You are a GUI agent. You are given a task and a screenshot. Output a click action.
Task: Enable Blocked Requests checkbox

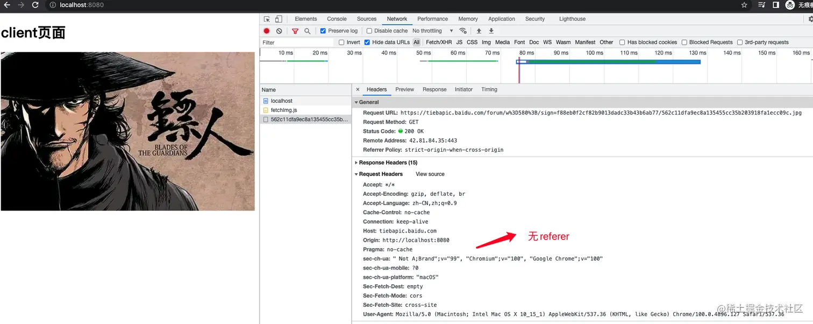point(684,42)
